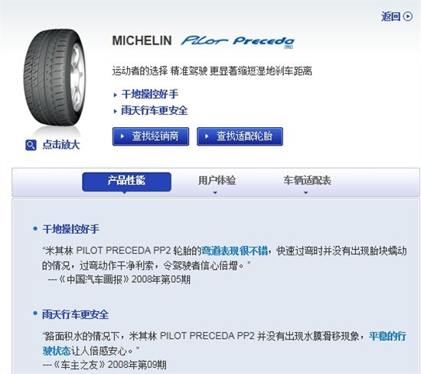Click the MICHELIN wordmark logo
This screenshot has height=374, width=421.
point(142,41)
